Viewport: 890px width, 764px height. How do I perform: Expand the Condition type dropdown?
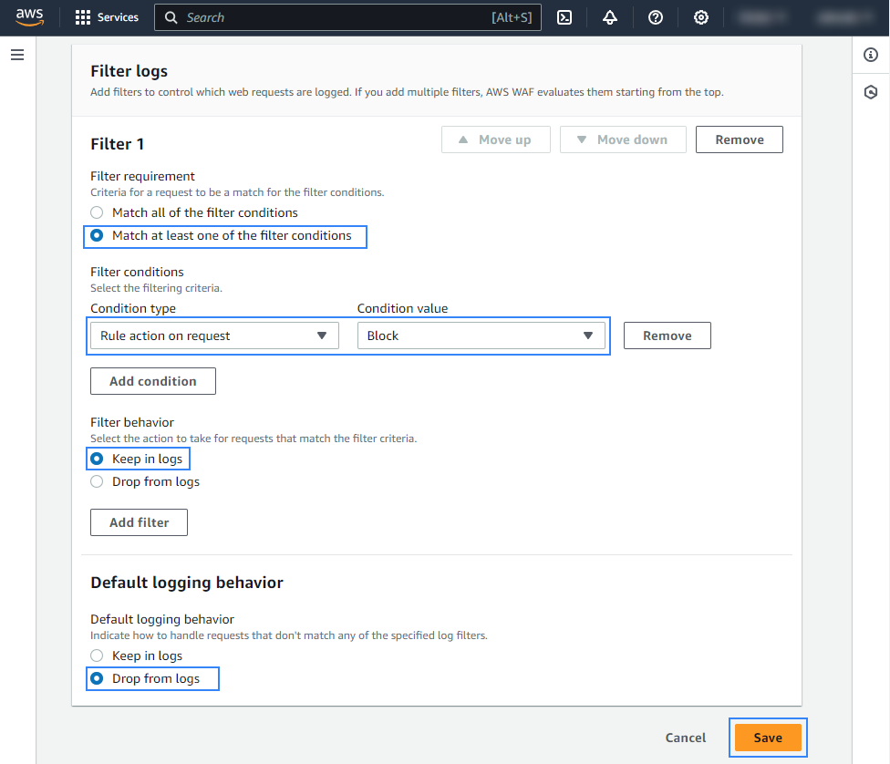[x=214, y=336]
